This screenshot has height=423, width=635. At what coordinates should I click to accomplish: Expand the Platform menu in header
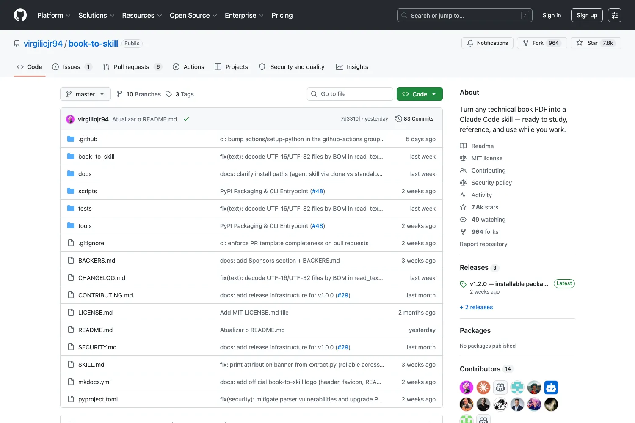point(54,15)
